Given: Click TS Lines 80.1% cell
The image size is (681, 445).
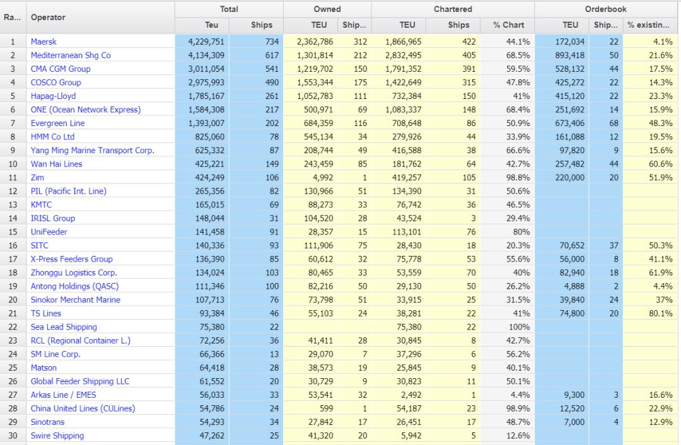Looking at the screenshot, I should tap(650, 313).
